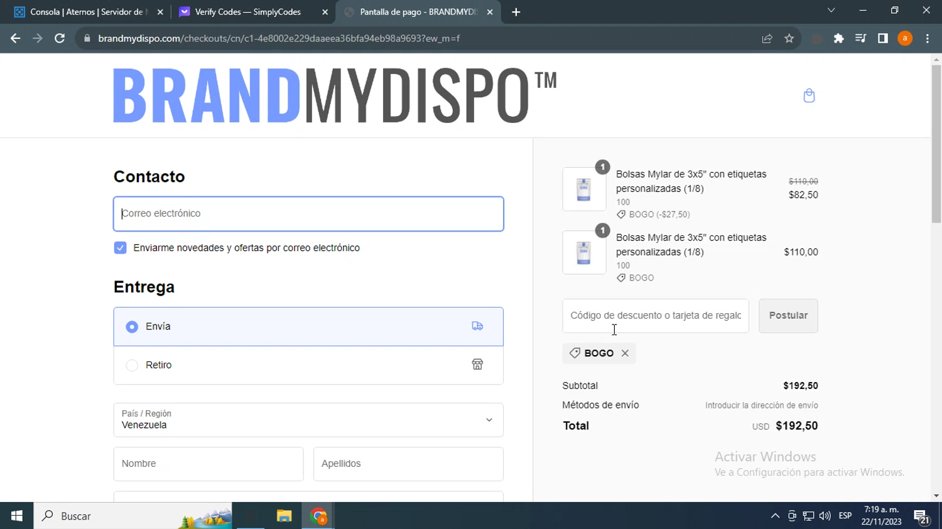The image size is (942, 529).
Task: View site info via the lock icon
Action: point(87,38)
